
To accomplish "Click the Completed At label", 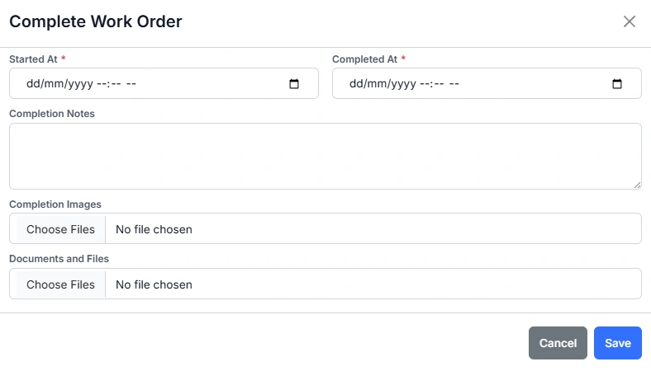I will 364,59.
